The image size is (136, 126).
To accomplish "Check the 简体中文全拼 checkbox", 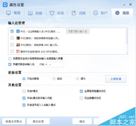I will click(x=12, y=51).
